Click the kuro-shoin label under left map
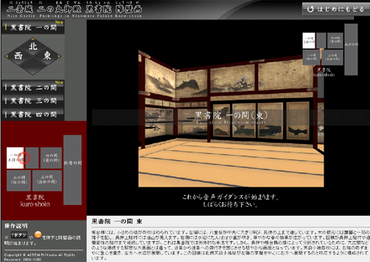Image resolution: width=370 pixels, height=262 pixels. pyautogui.click(x=35, y=204)
